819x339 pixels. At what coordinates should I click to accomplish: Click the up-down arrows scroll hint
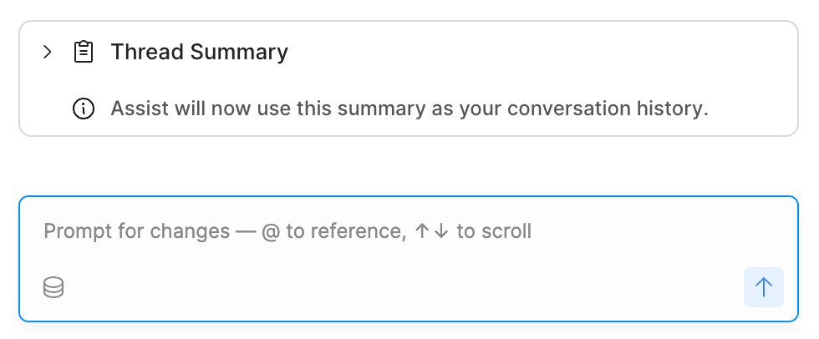(x=431, y=231)
